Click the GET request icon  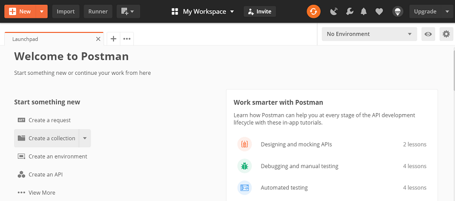[x=21, y=120]
